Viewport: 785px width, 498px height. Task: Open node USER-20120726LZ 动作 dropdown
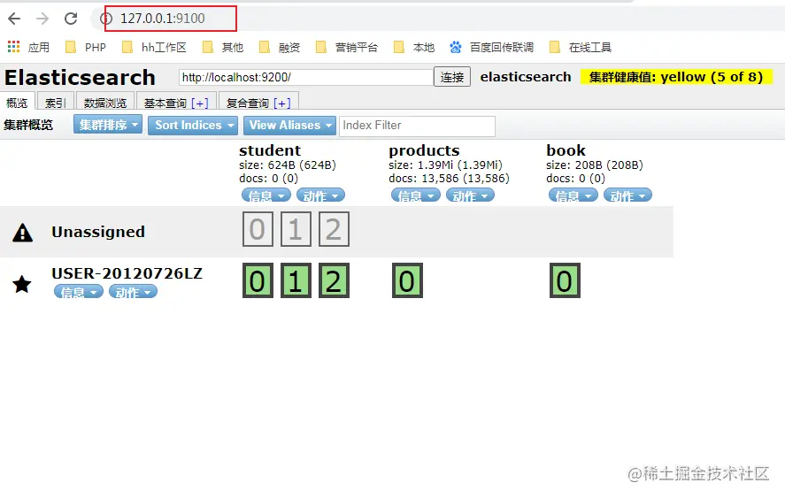click(x=133, y=292)
